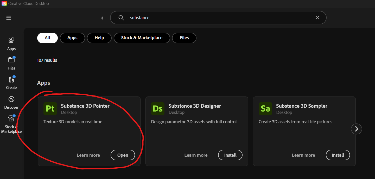Go to Apps in the sidebar
This screenshot has width=375, height=179.
coord(11,44)
